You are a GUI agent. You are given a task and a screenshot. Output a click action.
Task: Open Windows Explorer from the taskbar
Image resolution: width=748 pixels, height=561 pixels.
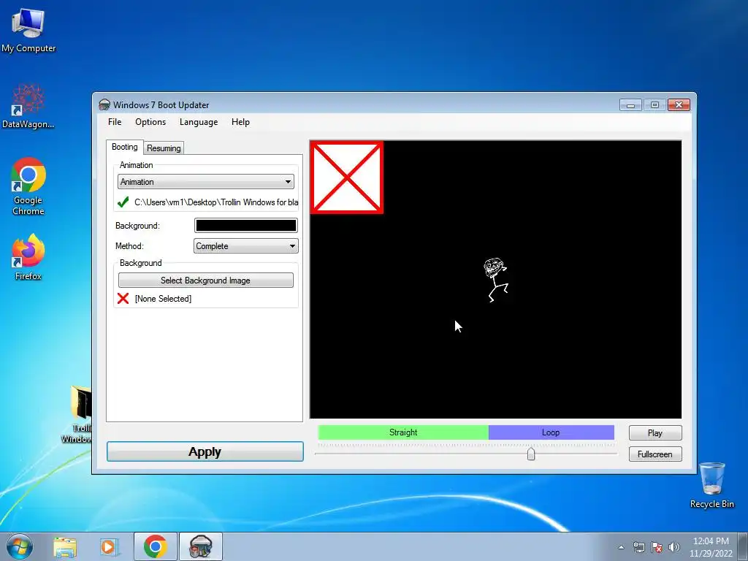point(64,546)
